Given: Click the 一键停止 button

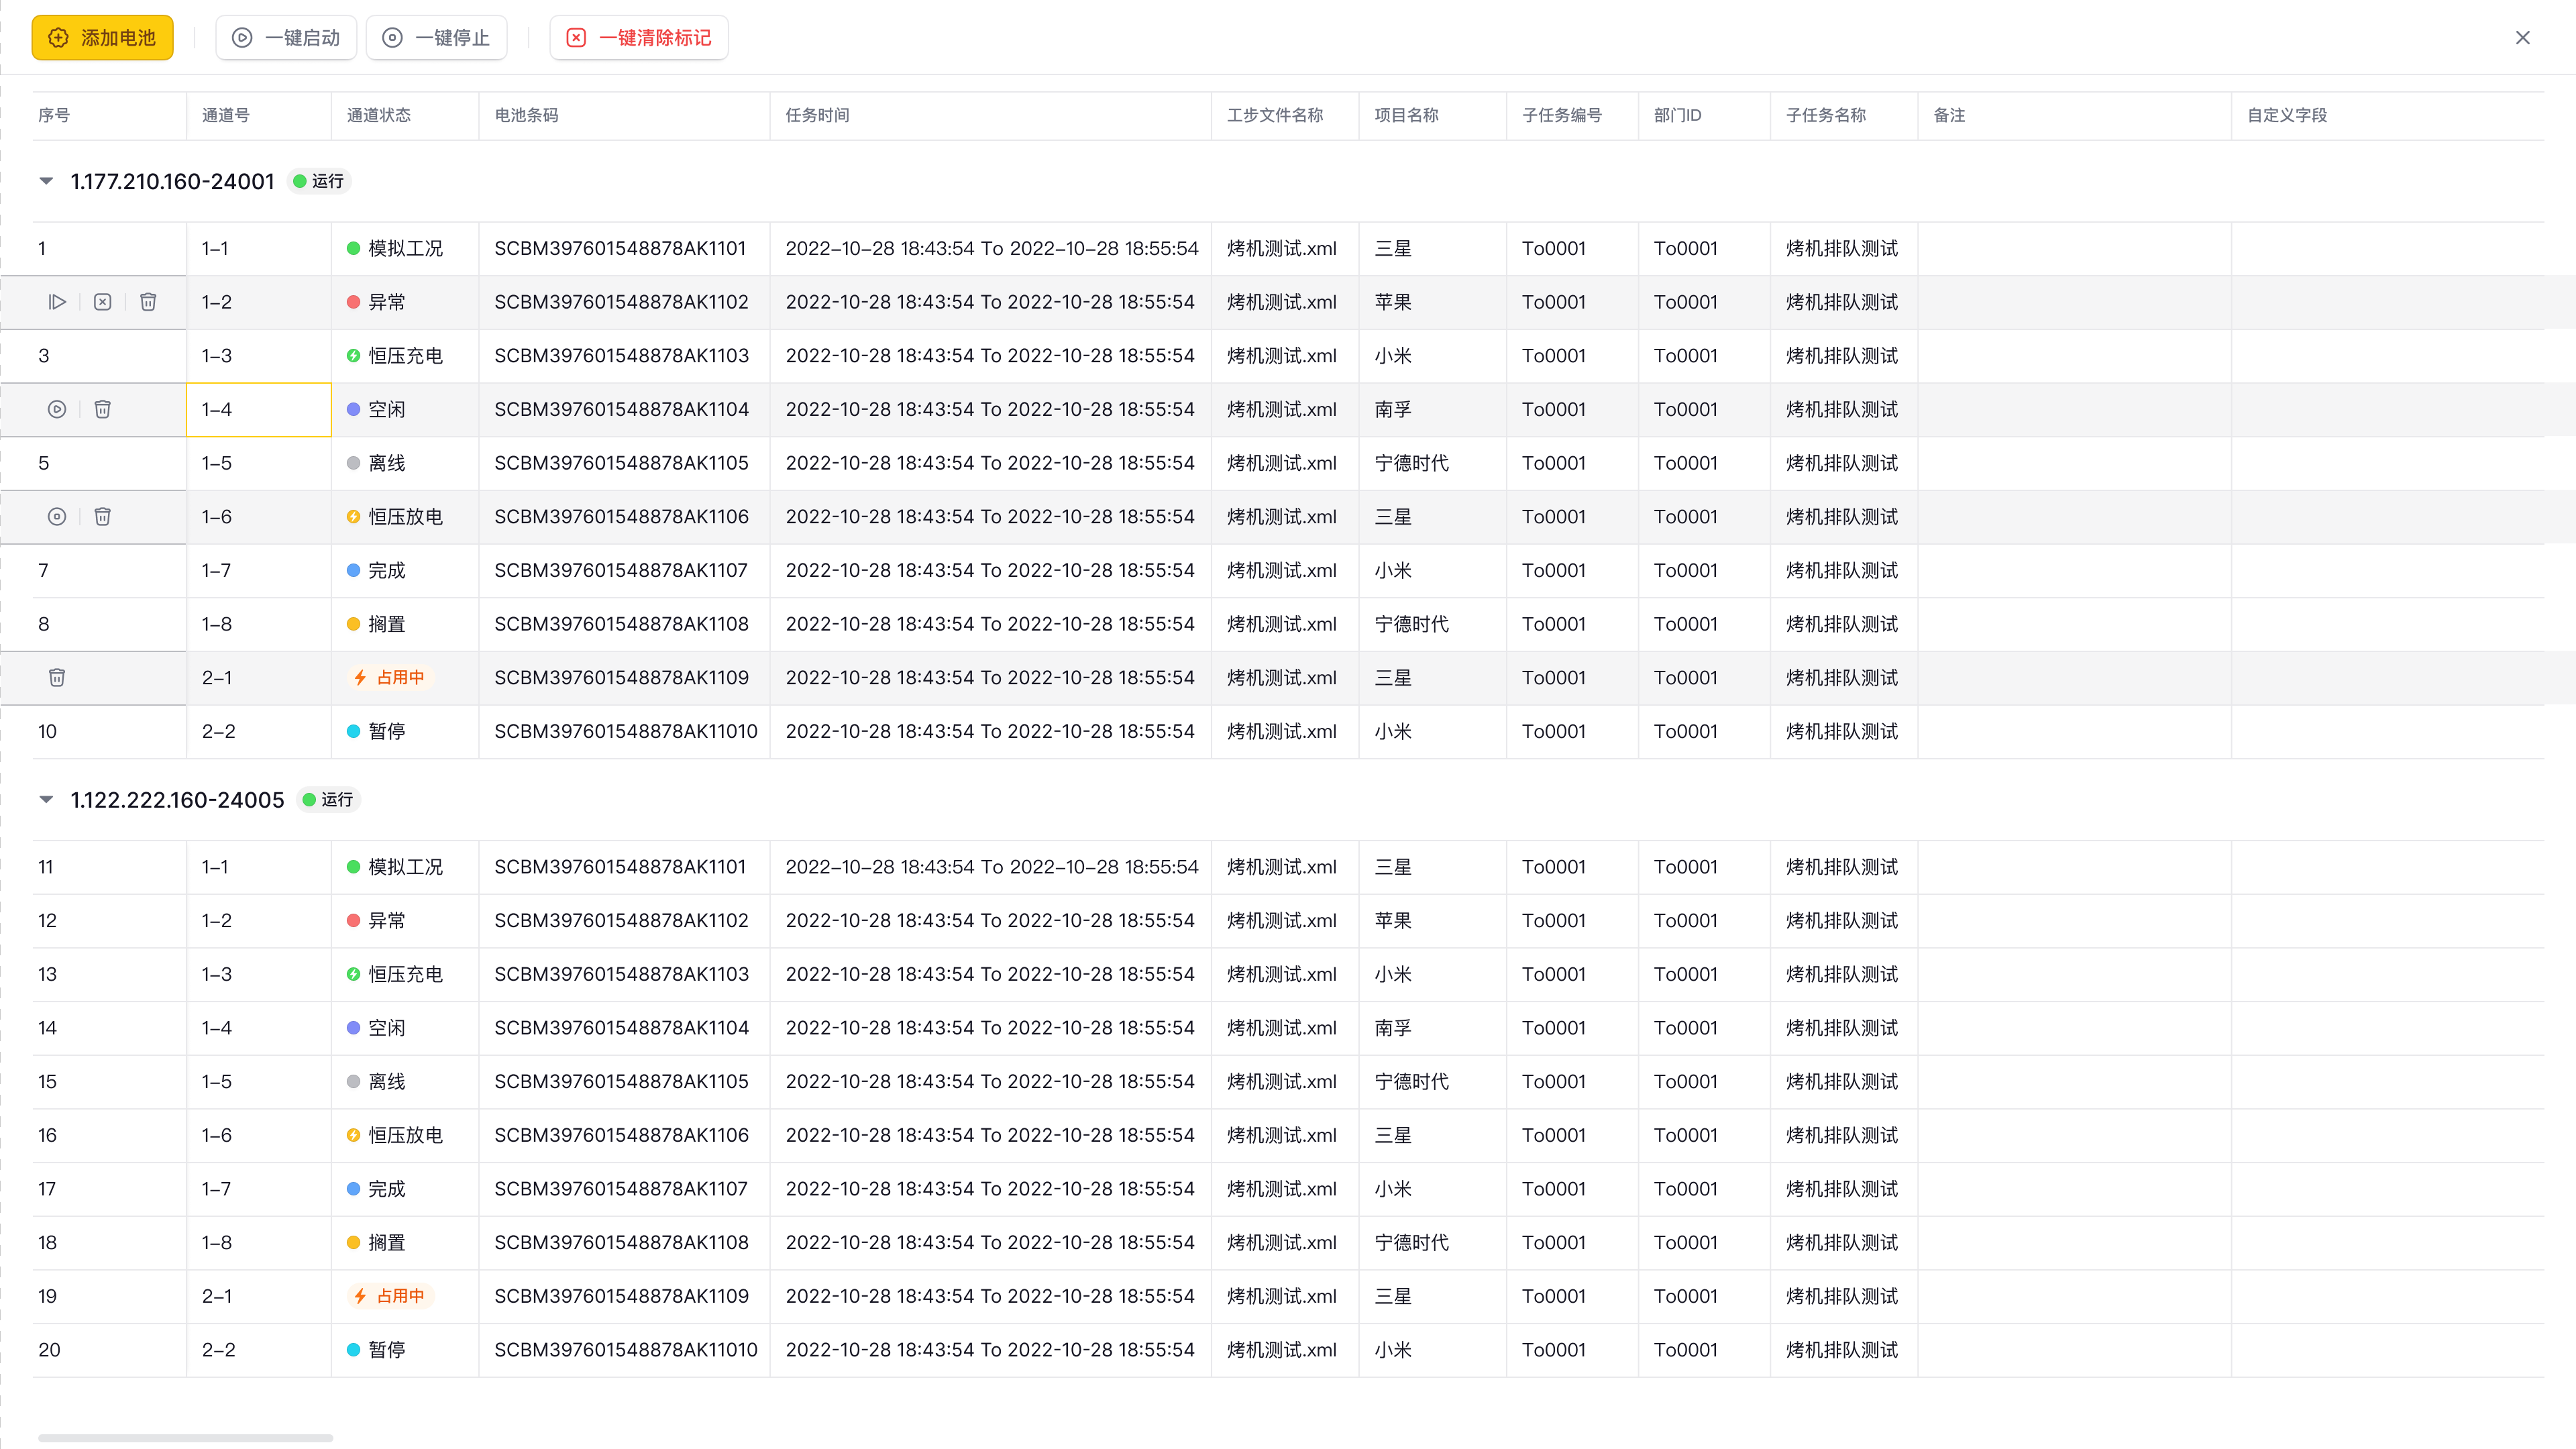Looking at the screenshot, I should point(436,37).
